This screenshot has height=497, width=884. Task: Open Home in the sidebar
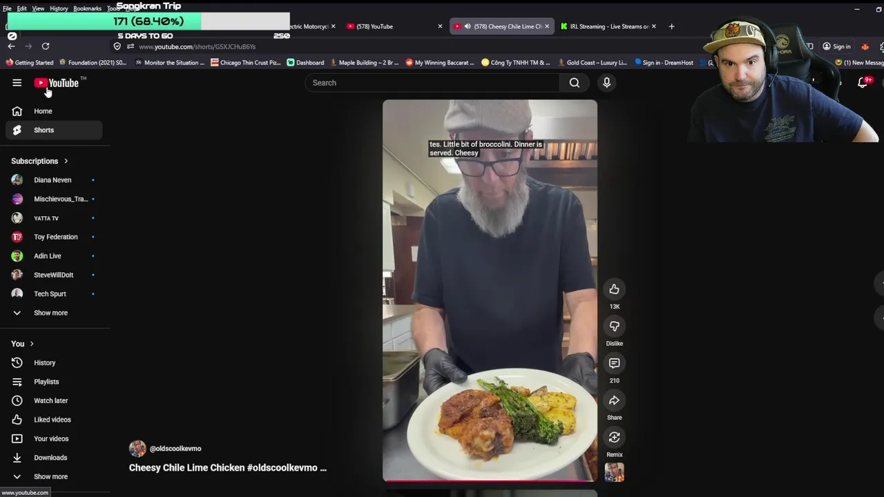(54, 111)
